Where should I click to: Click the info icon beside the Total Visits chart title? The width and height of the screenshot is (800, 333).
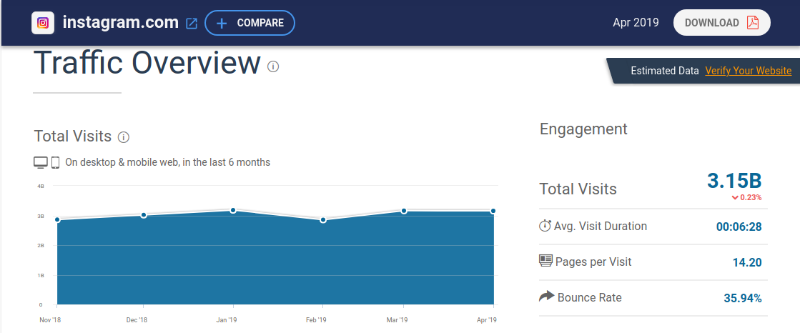click(124, 136)
